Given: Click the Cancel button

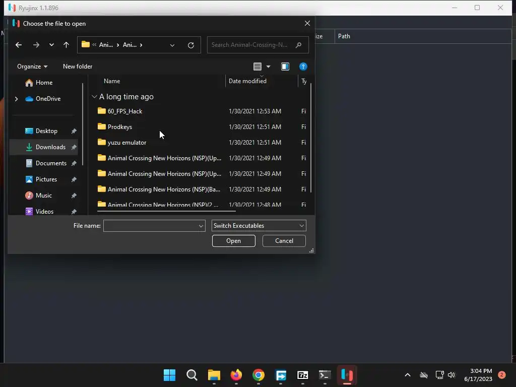Looking at the screenshot, I should [x=284, y=241].
